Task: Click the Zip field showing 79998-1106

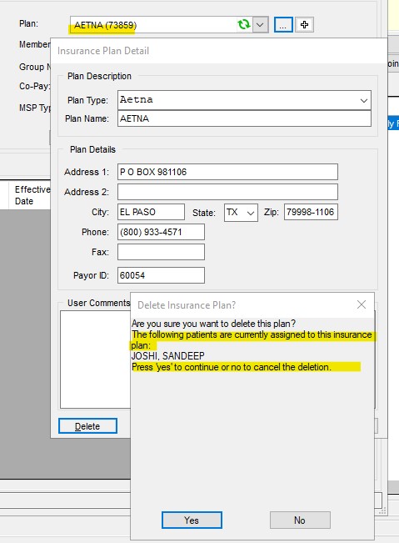Action: tap(311, 212)
